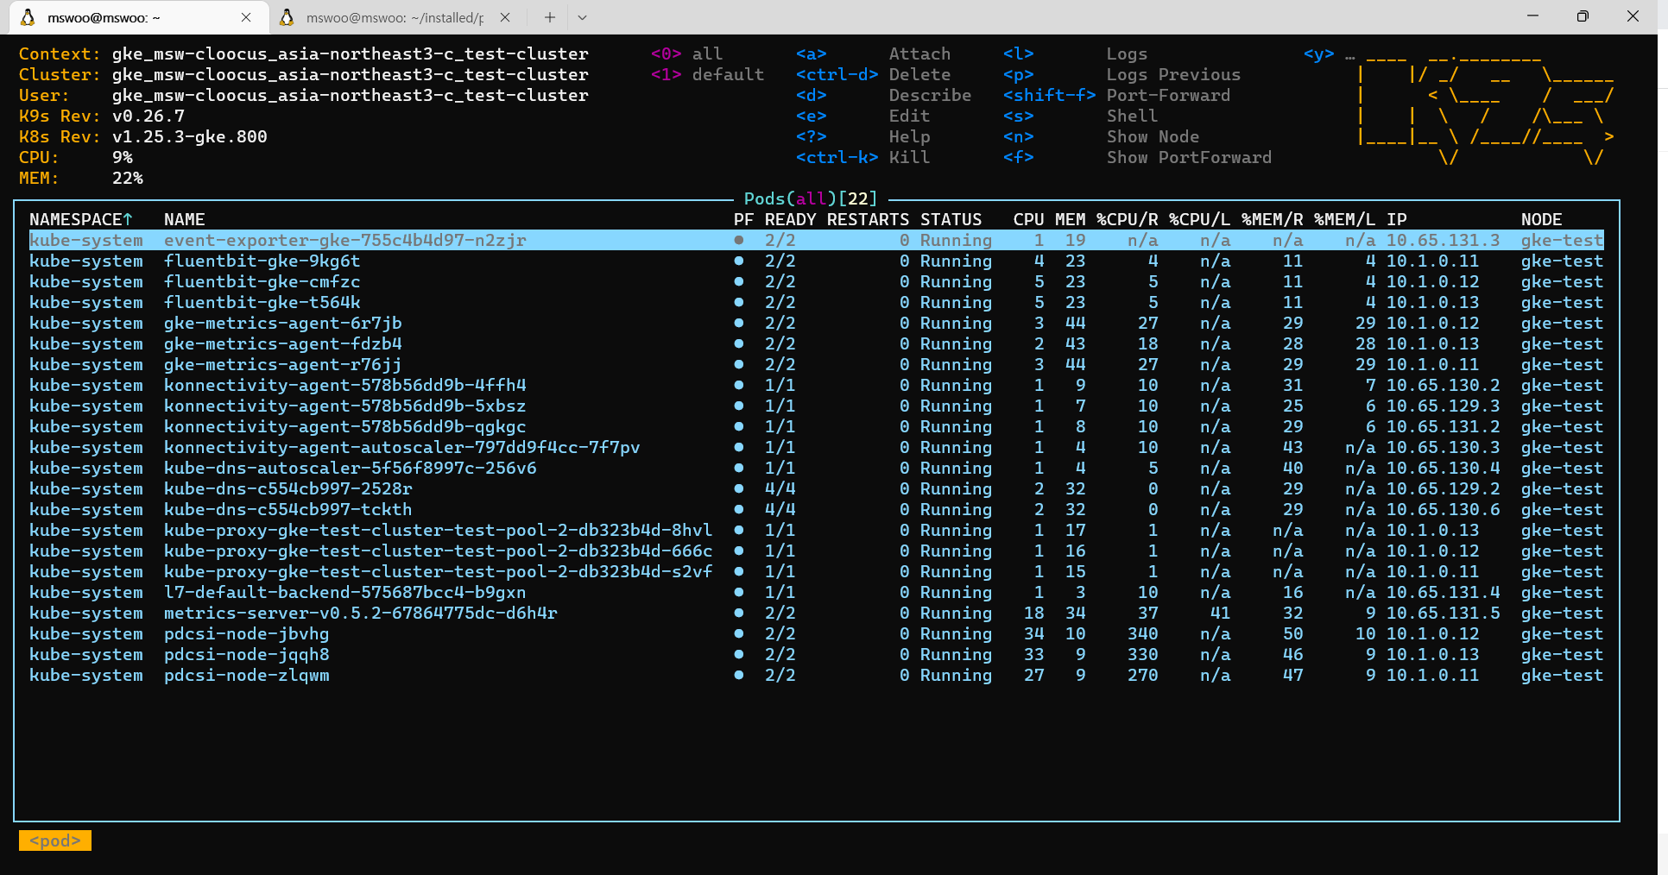Screen dimensions: 1668x875
Task: Click port-forward dot for metrics-server pod
Action: click(739, 613)
